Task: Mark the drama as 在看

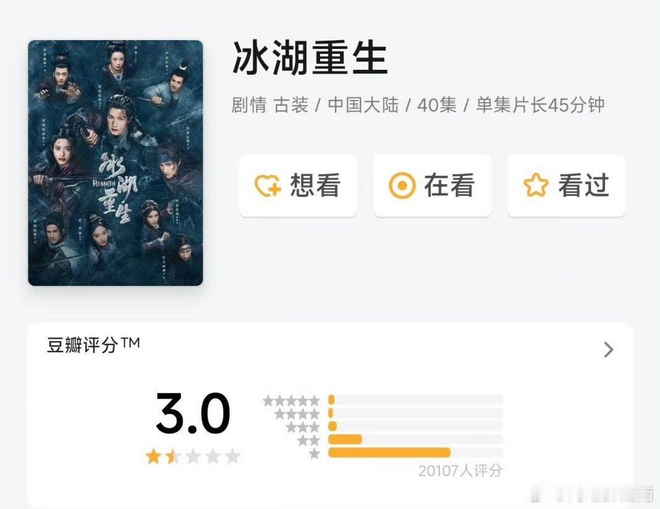Action: [x=432, y=185]
